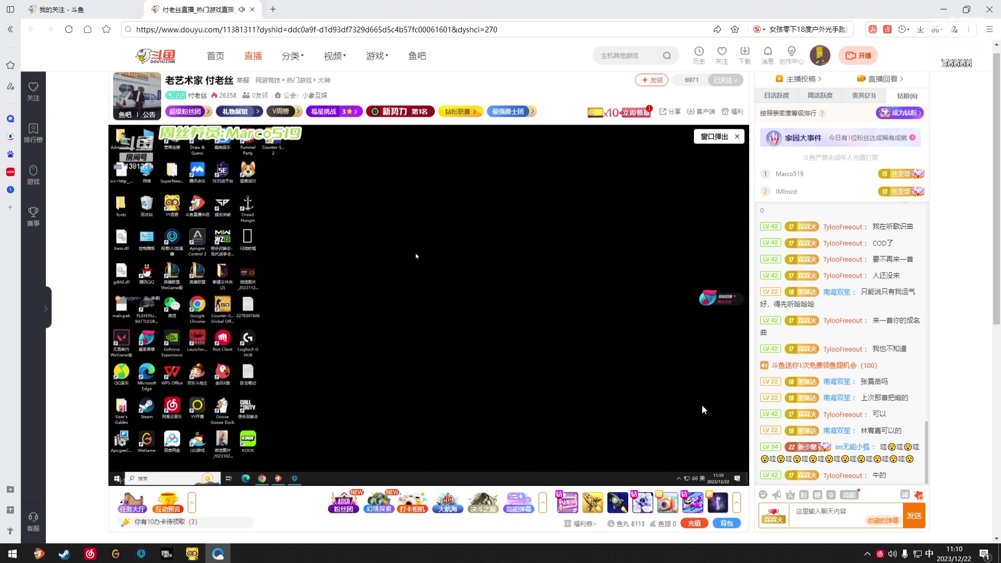Toggle 高能 danmaku mode in chat toolbar
Screen dimensions: 1001x563
click(x=849, y=495)
